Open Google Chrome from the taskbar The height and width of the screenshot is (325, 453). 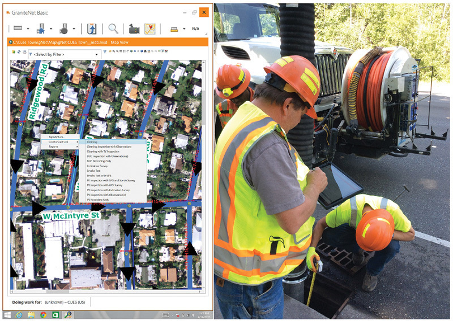pos(43,315)
